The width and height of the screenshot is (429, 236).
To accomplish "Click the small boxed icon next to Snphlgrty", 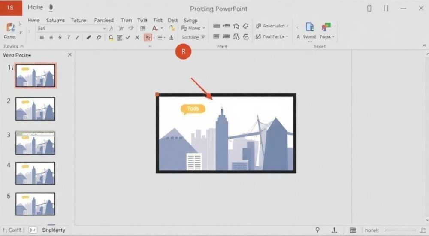I will point(33,230).
